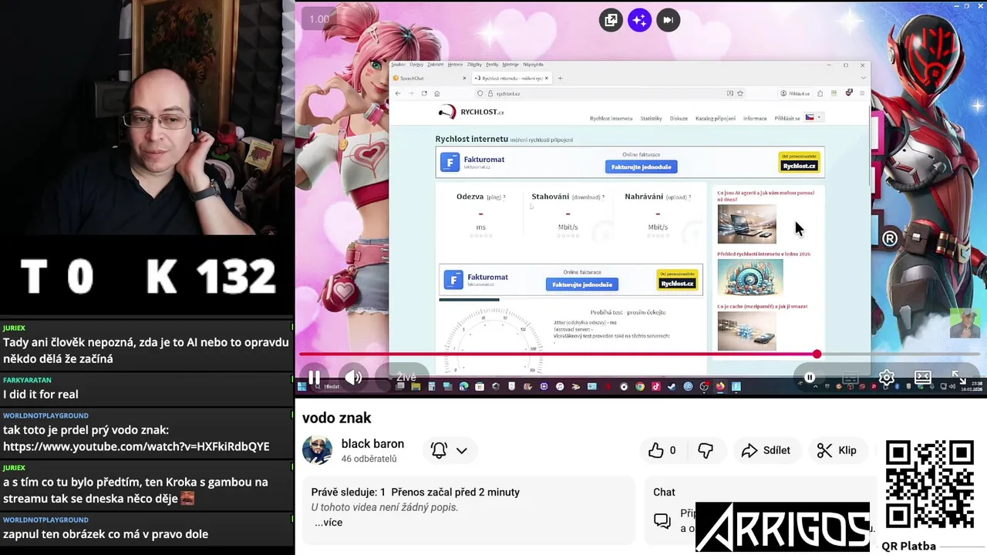Reload the rychlost.cz page

[x=424, y=93]
